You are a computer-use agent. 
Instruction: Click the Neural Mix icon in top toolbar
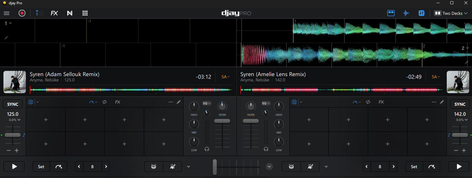tap(70, 13)
